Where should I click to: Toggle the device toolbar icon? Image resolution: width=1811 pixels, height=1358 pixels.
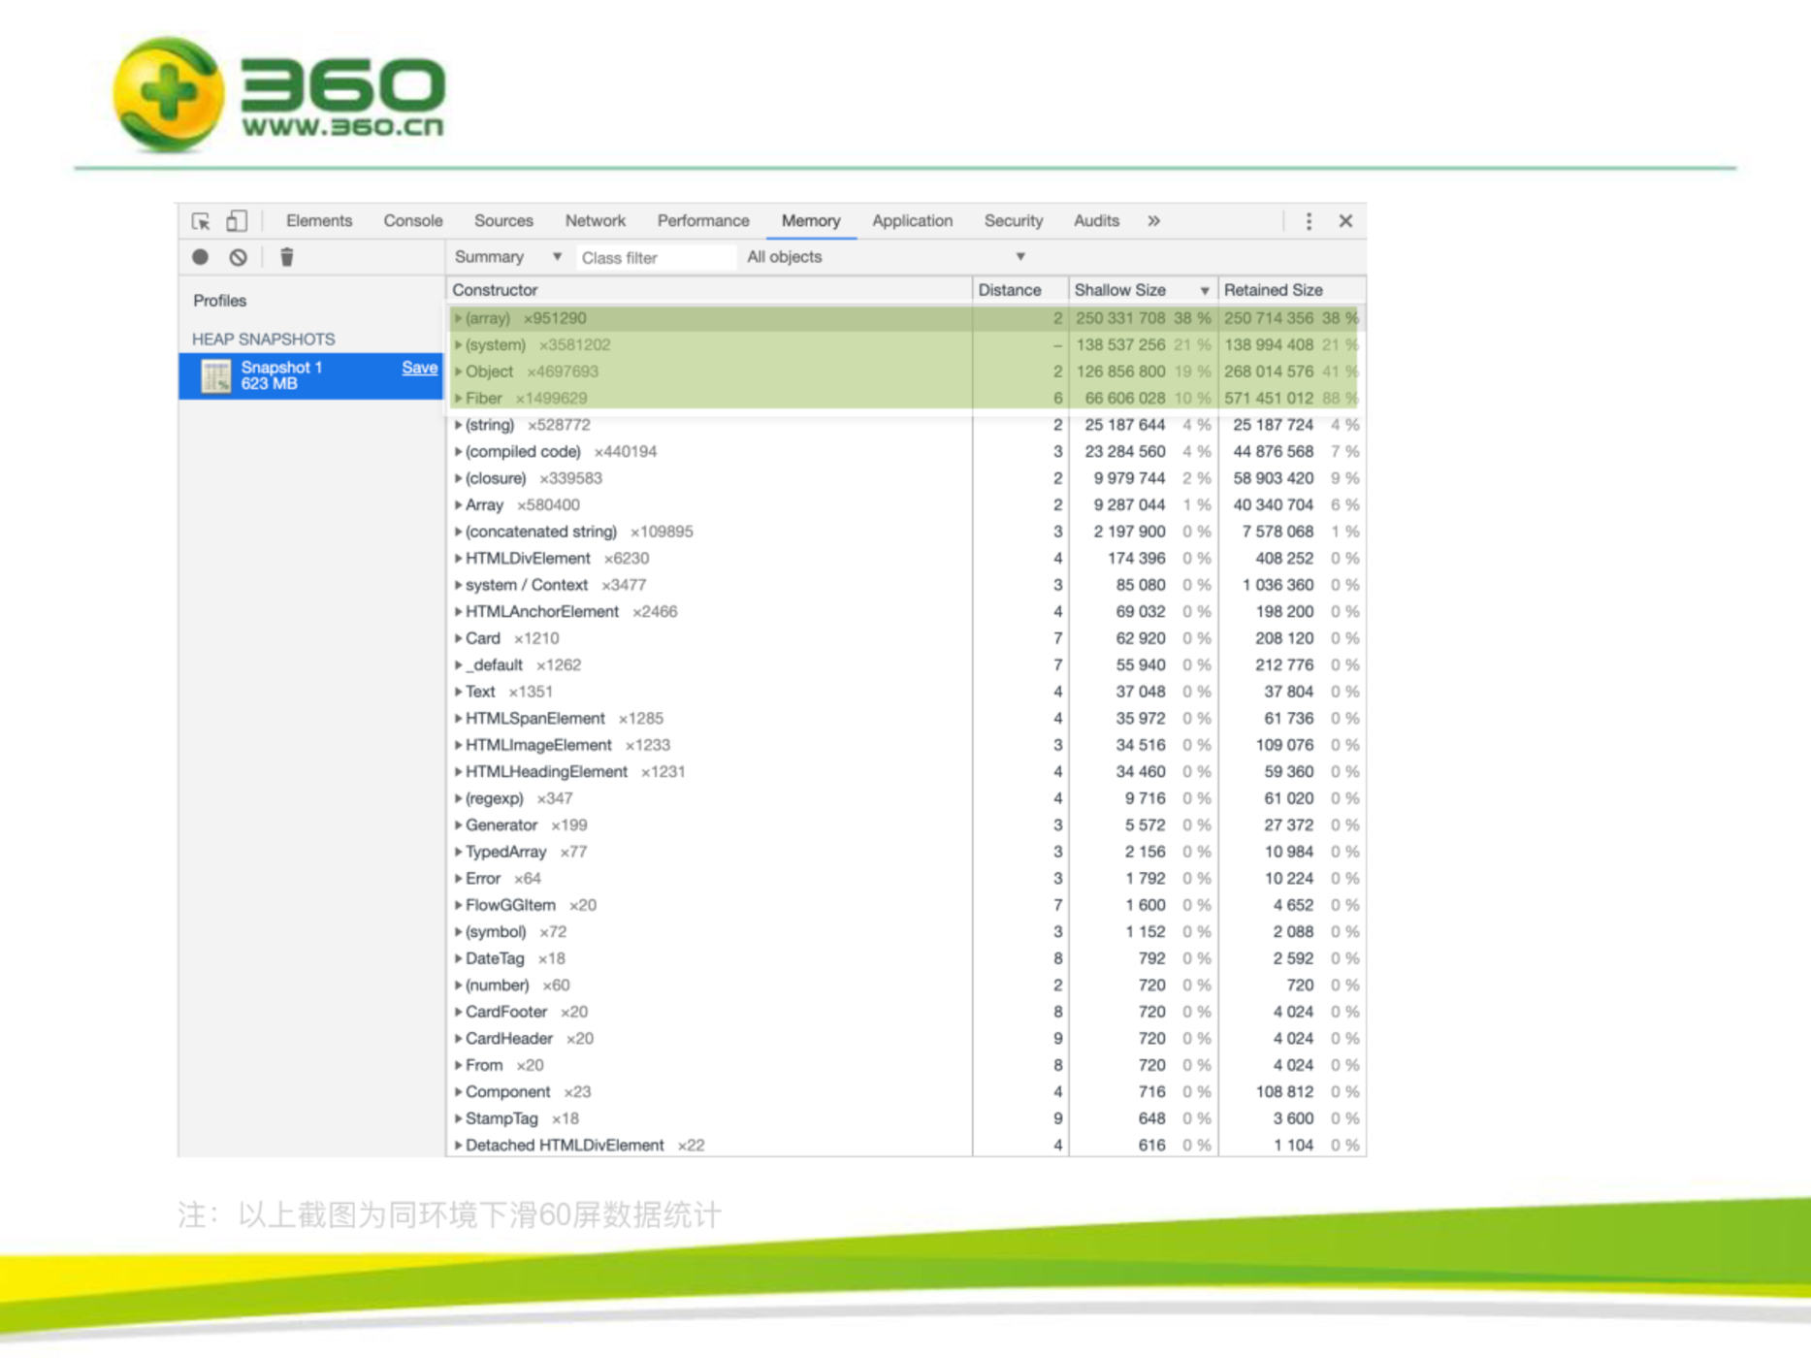tap(236, 221)
